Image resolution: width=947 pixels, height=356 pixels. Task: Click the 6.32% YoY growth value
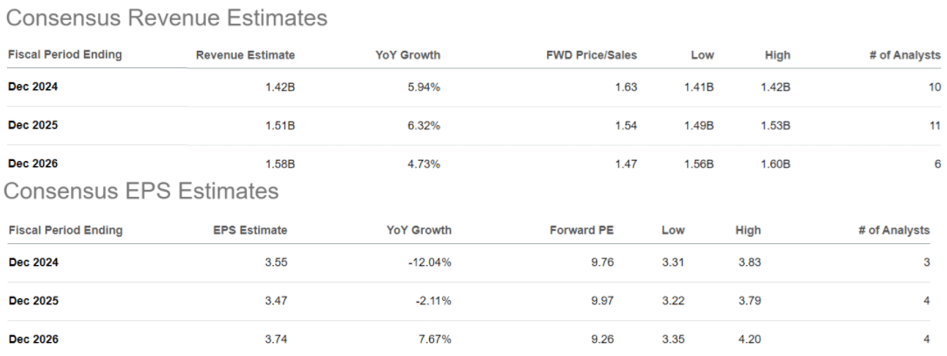[423, 125]
